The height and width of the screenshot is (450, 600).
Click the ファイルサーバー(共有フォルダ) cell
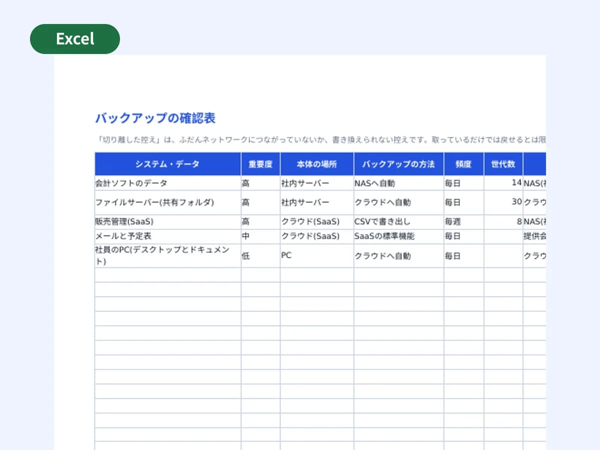pyautogui.click(x=167, y=202)
